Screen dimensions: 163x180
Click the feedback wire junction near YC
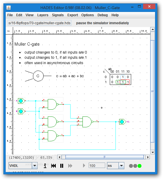tap(116, 122)
